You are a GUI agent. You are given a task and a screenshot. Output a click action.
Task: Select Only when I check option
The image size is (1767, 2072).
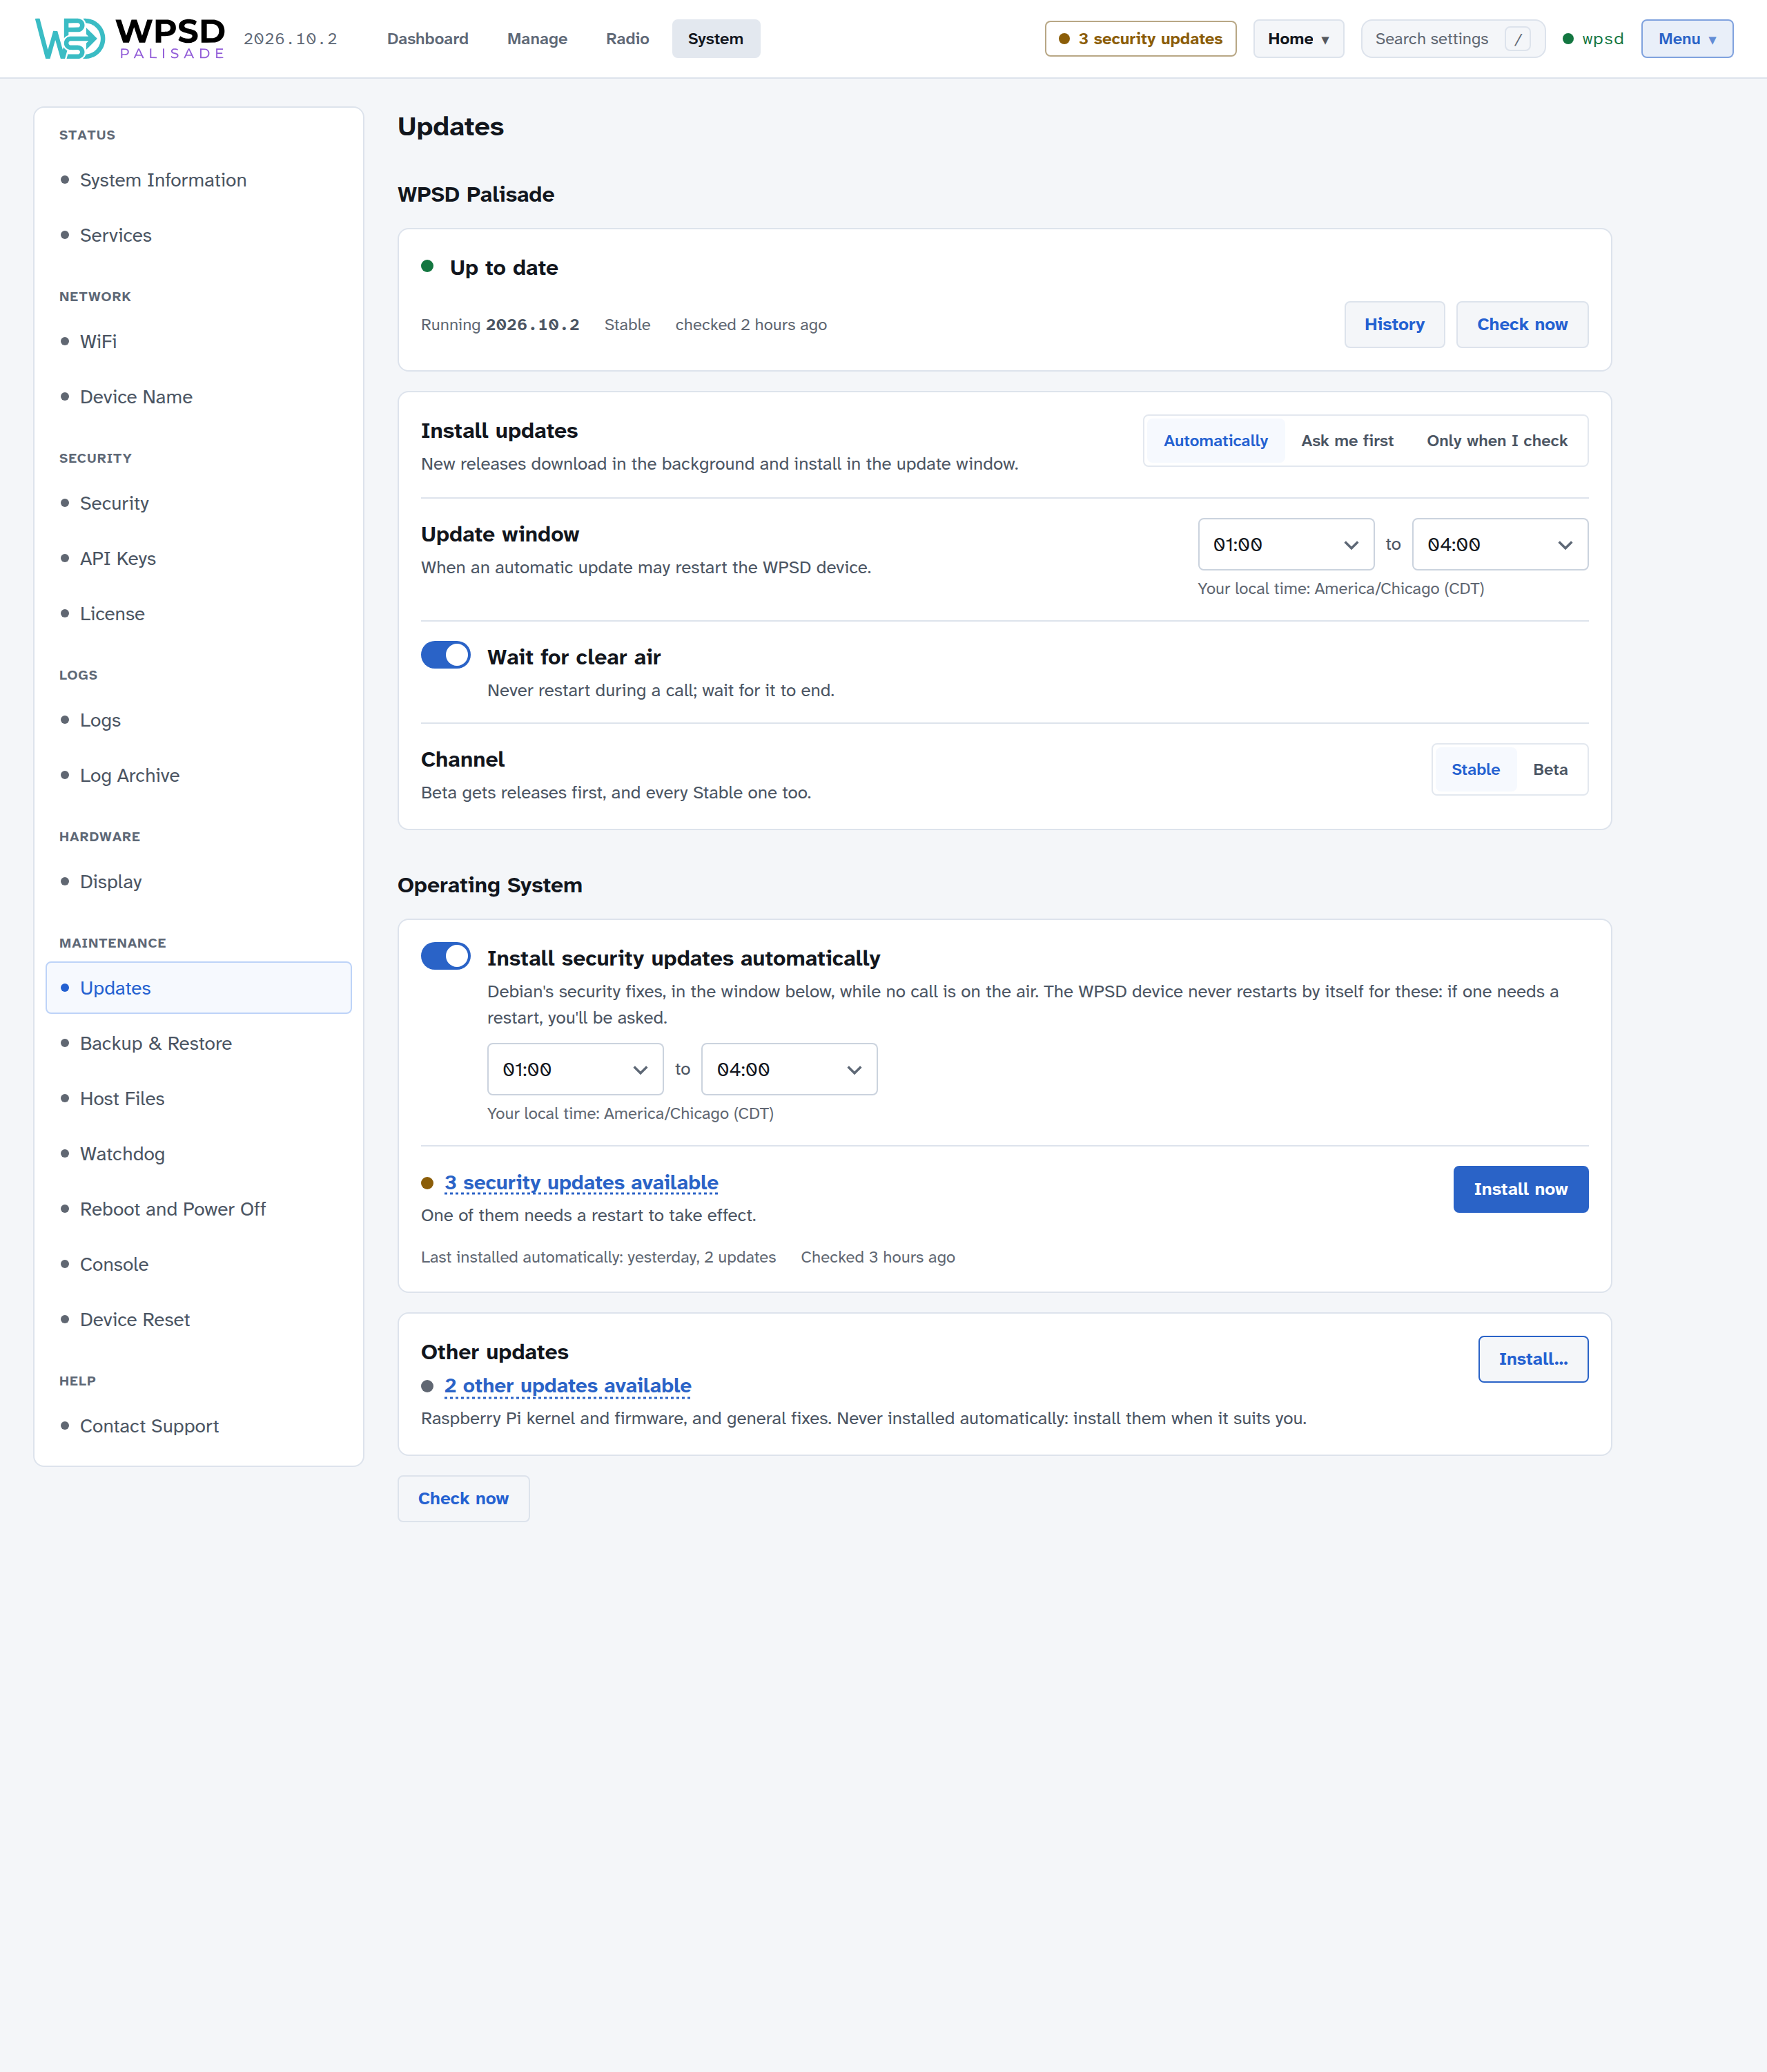(x=1496, y=441)
